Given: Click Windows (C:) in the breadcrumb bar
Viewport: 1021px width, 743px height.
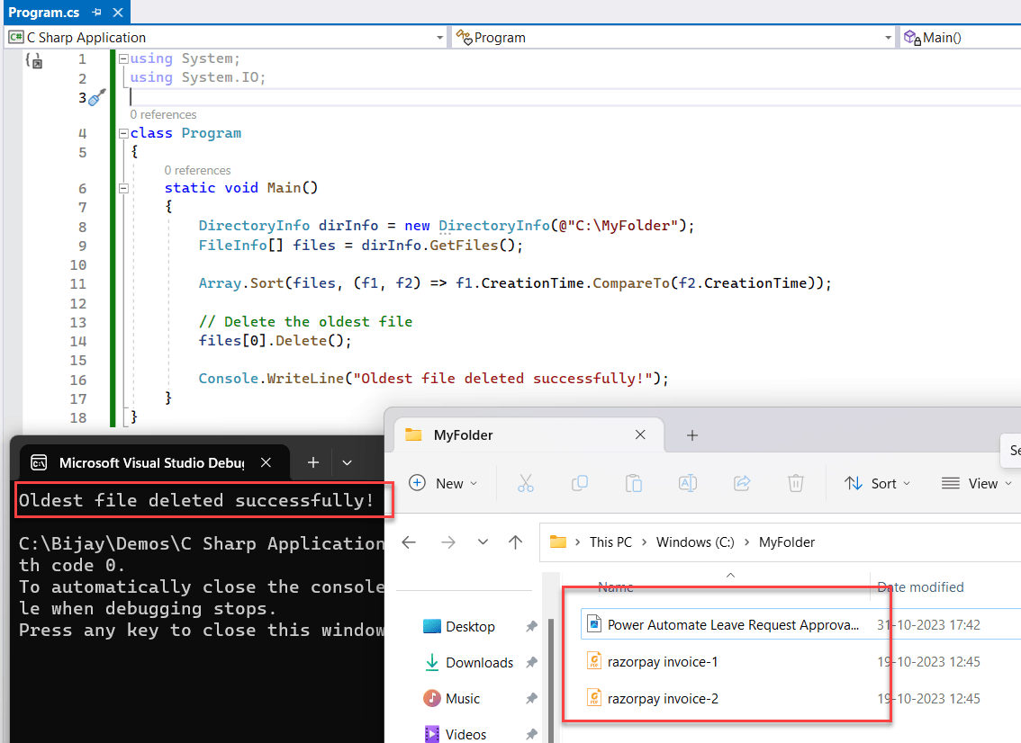Looking at the screenshot, I should pyautogui.click(x=695, y=542).
